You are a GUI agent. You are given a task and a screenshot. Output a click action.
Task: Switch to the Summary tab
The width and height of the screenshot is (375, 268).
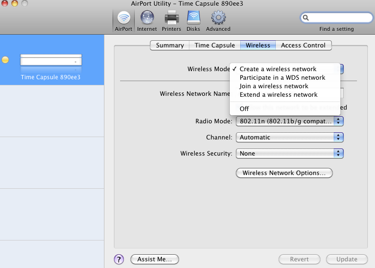170,45
